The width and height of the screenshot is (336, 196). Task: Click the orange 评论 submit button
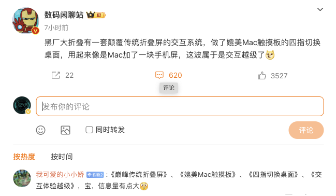[x=306, y=130]
